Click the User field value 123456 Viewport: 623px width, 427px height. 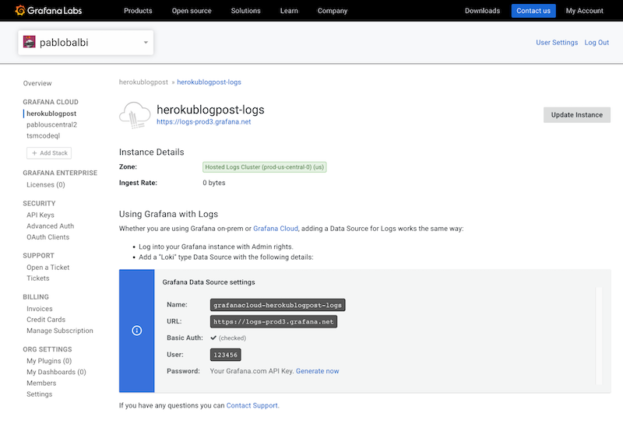[x=226, y=355]
